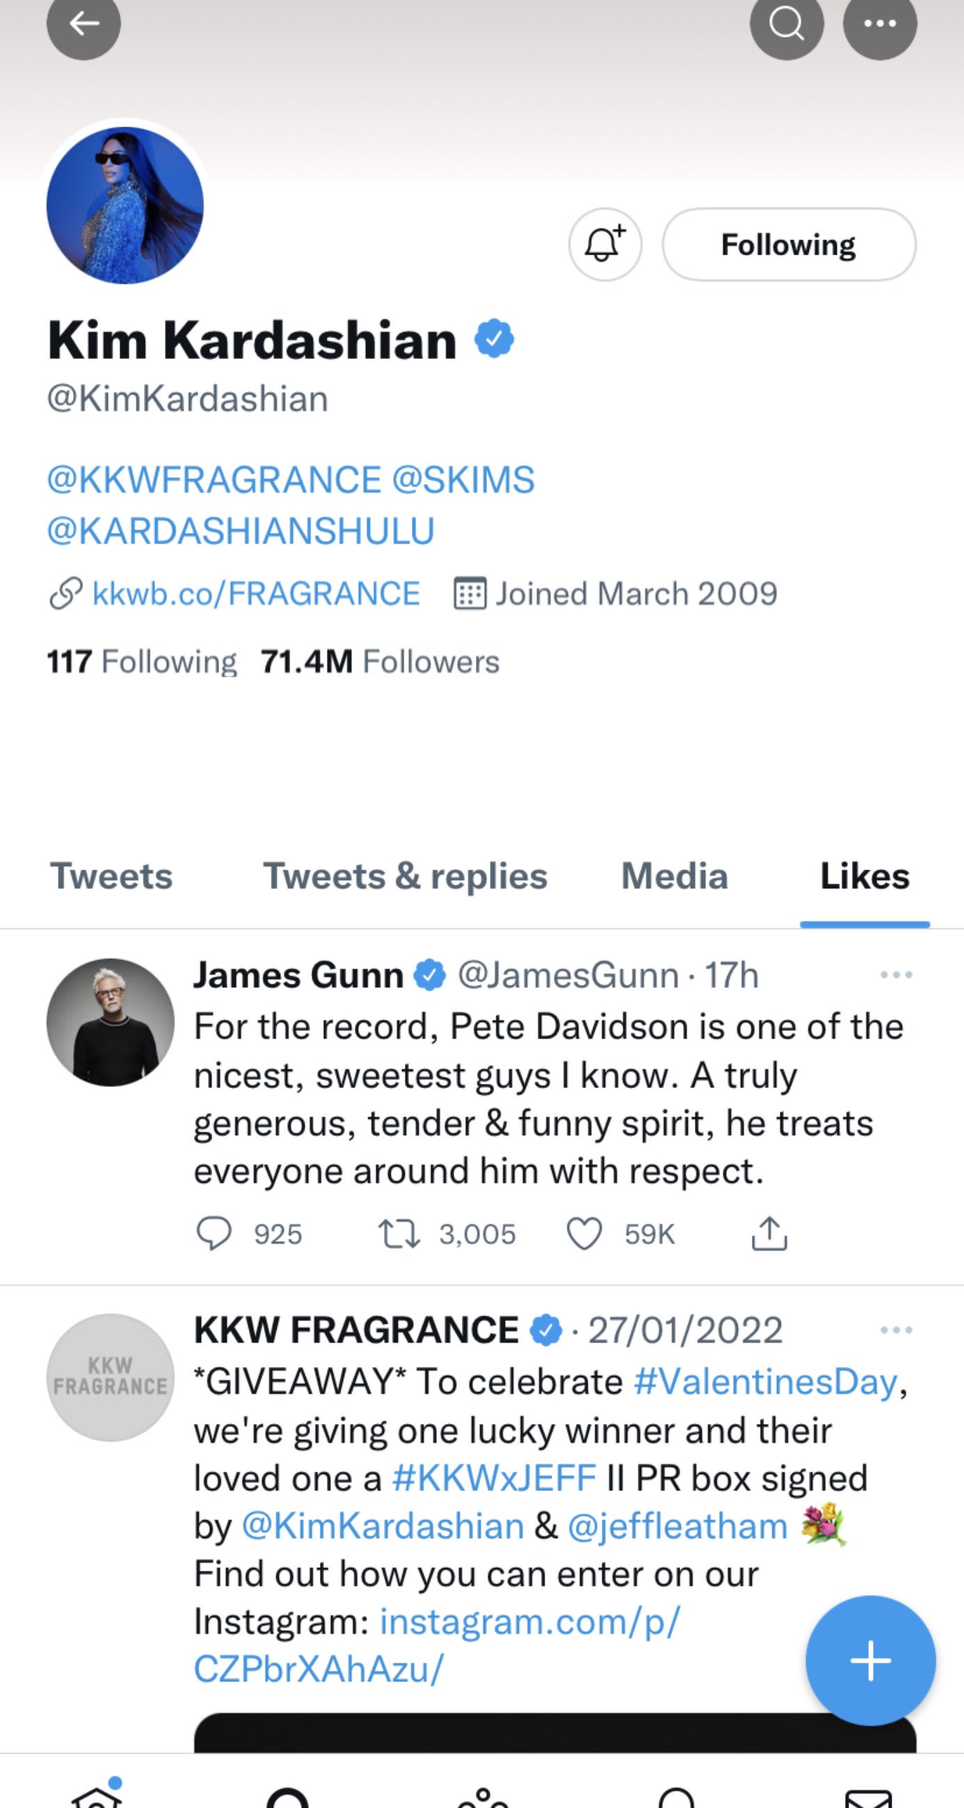964x1808 pixels.
Task: Reply to James Gunn's tweet
Action: click(x=214, y=1234)
